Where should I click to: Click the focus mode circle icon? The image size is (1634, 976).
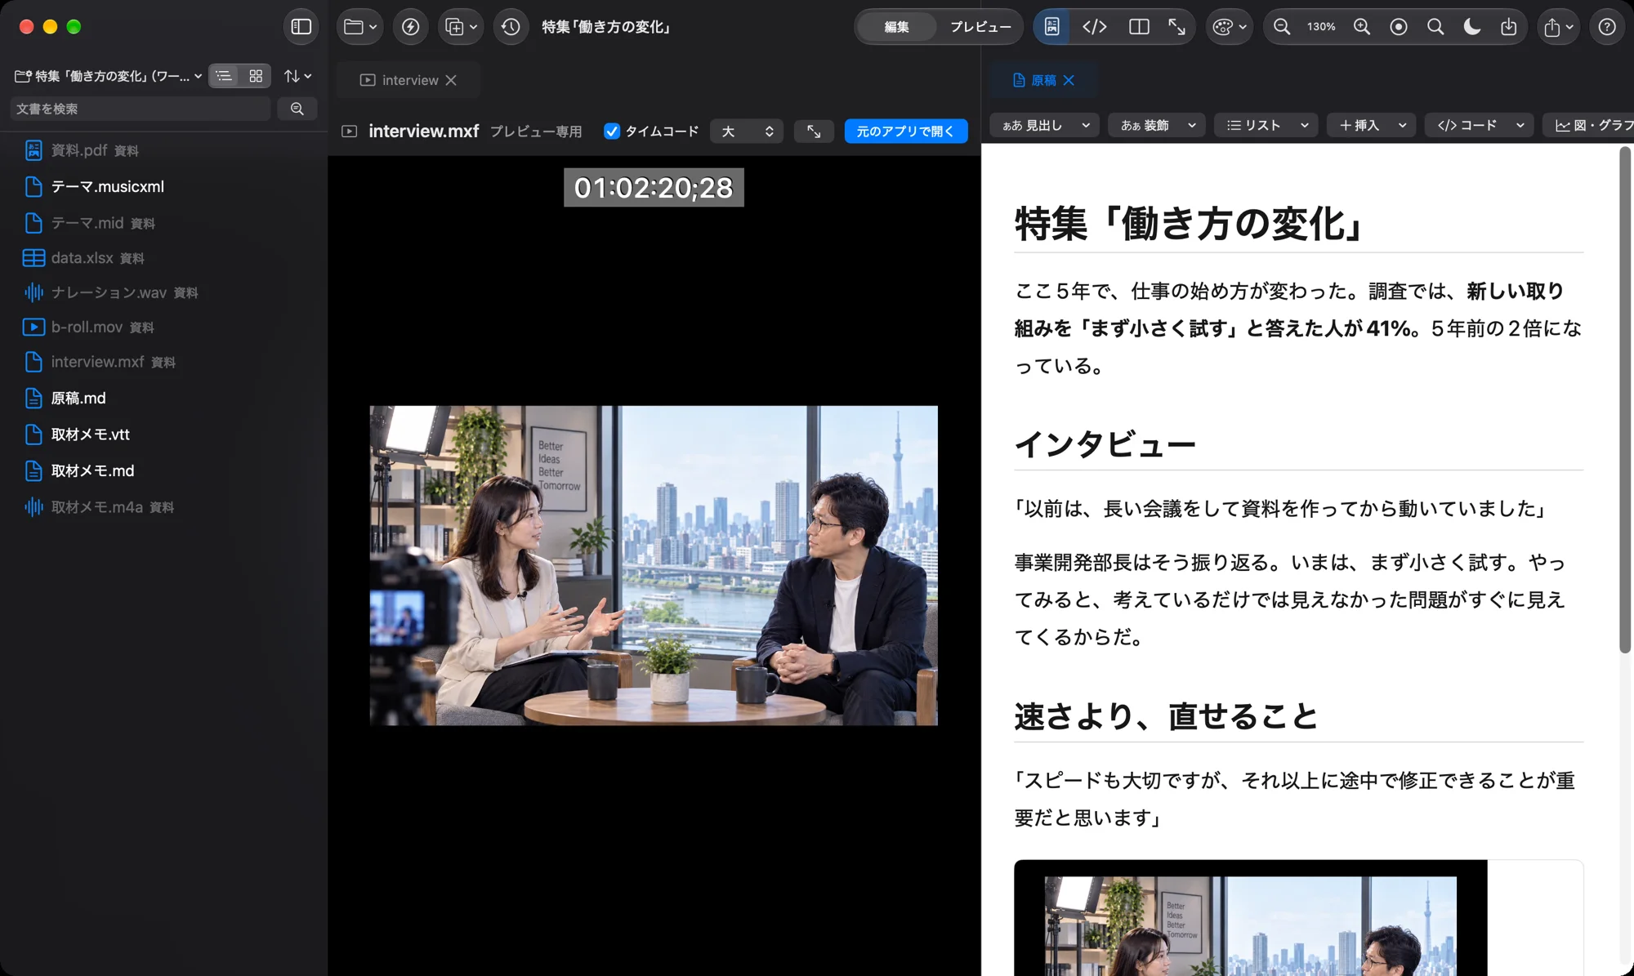tap(1399, 27)
